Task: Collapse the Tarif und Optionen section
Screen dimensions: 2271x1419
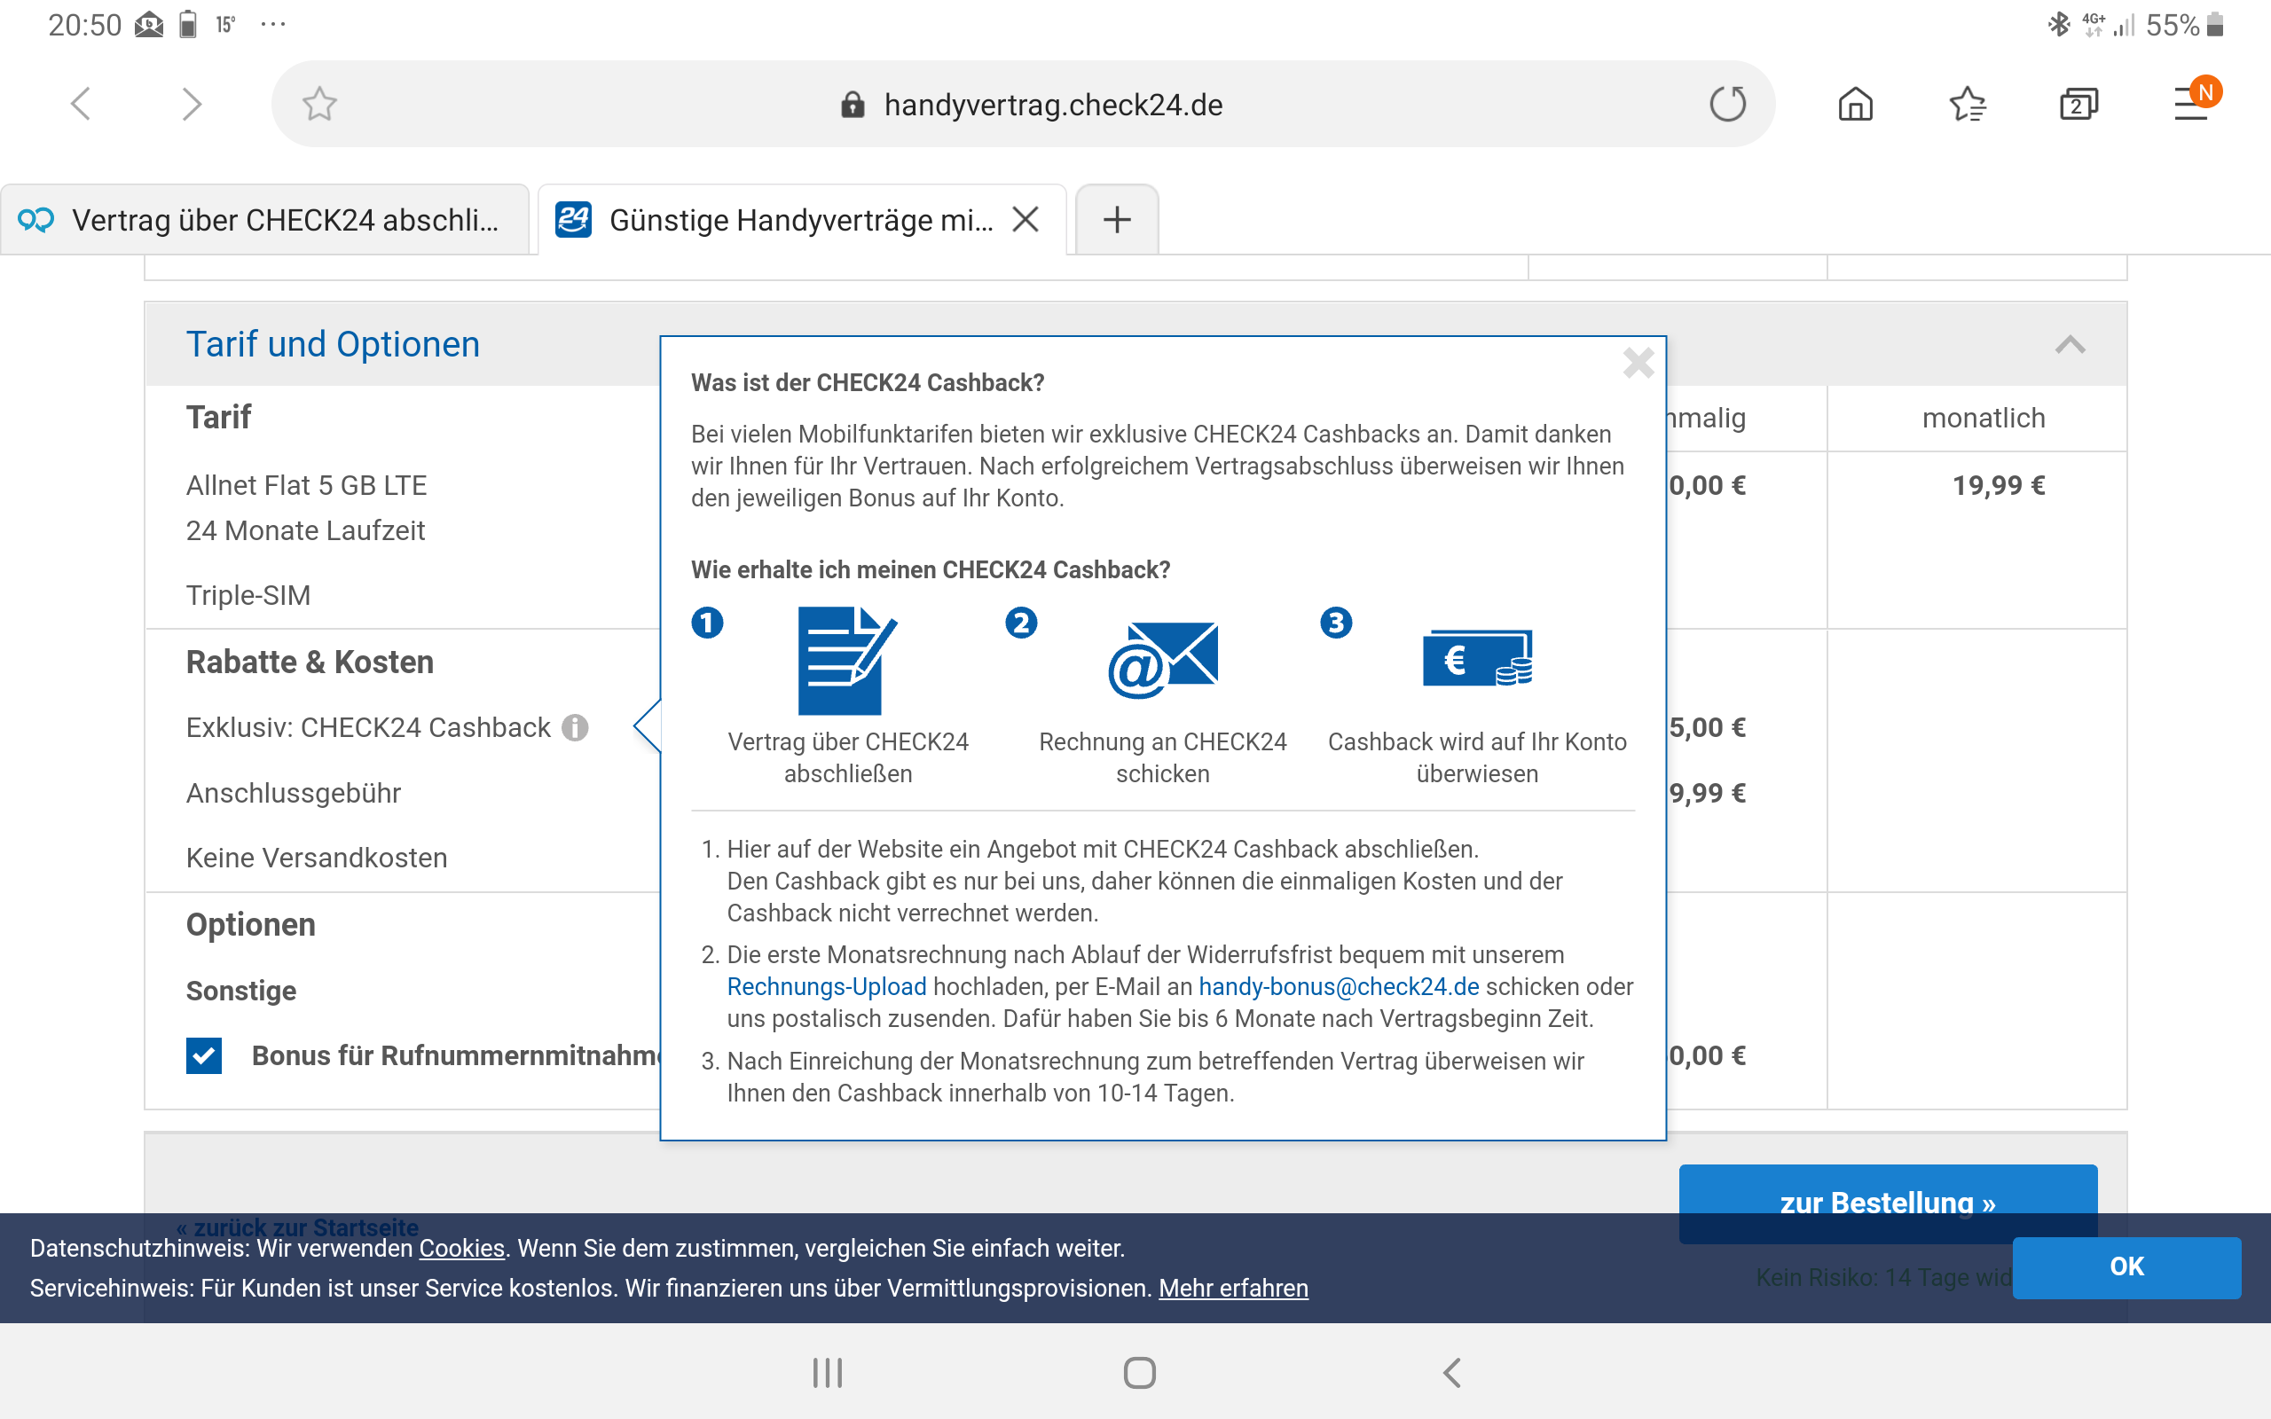Action: (2071, 344)
